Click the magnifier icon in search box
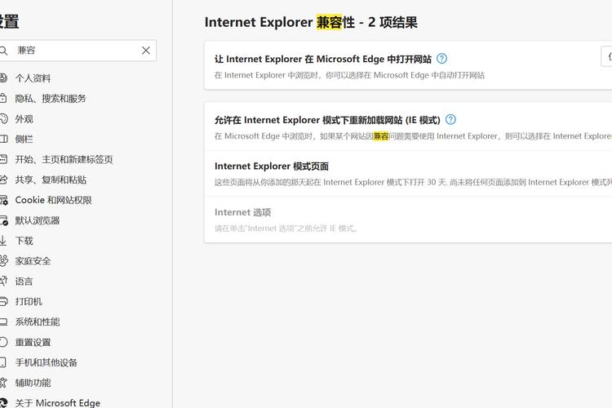612x408 pixels. point(3,51)
